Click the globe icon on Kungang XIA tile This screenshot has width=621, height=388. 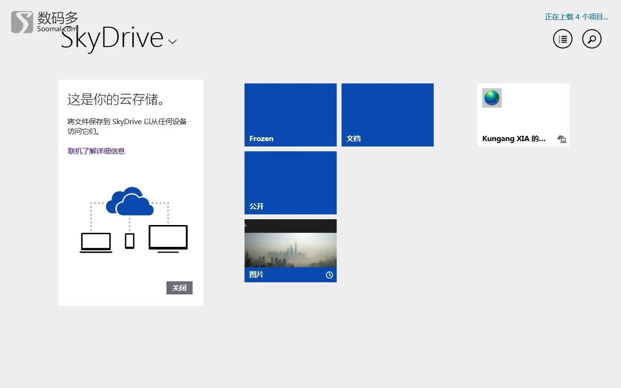point(492,98)
